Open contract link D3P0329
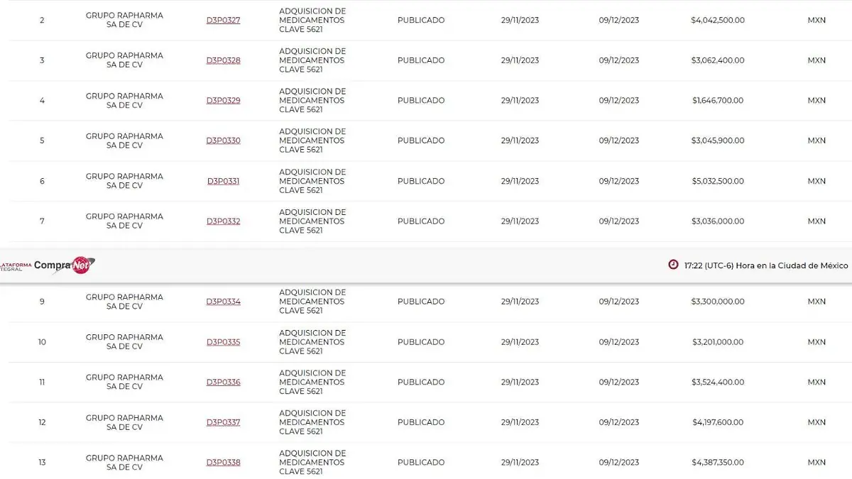 (x=223, y=101)
